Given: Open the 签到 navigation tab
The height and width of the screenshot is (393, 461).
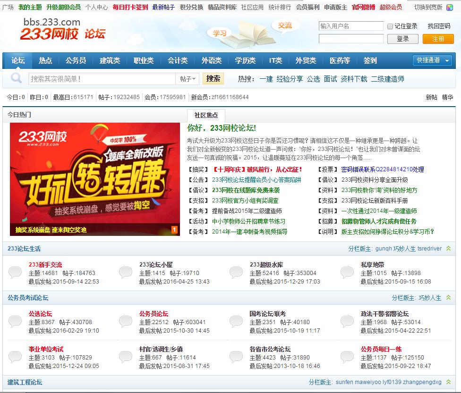Looking at the screenshot, I should pyautogui.click(x=370, y=60).
